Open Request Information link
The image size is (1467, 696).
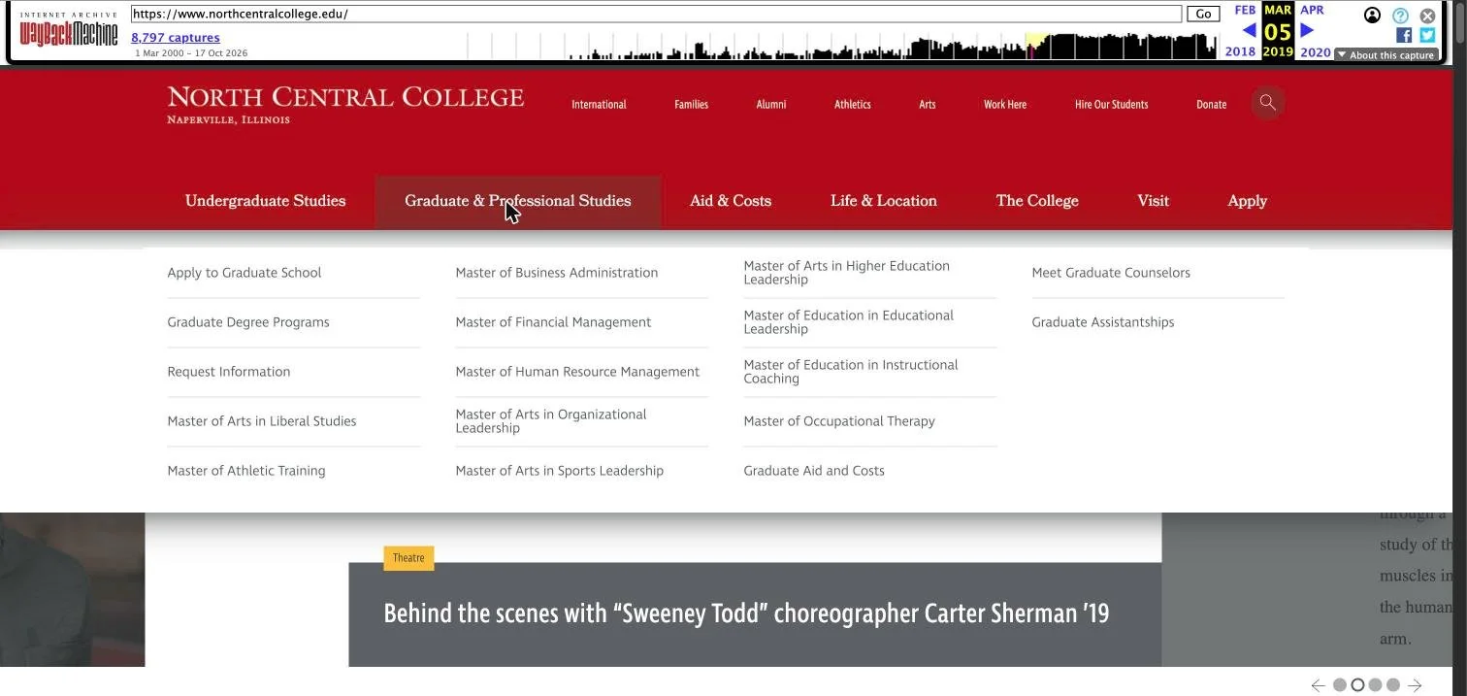[x=228, y=372]
